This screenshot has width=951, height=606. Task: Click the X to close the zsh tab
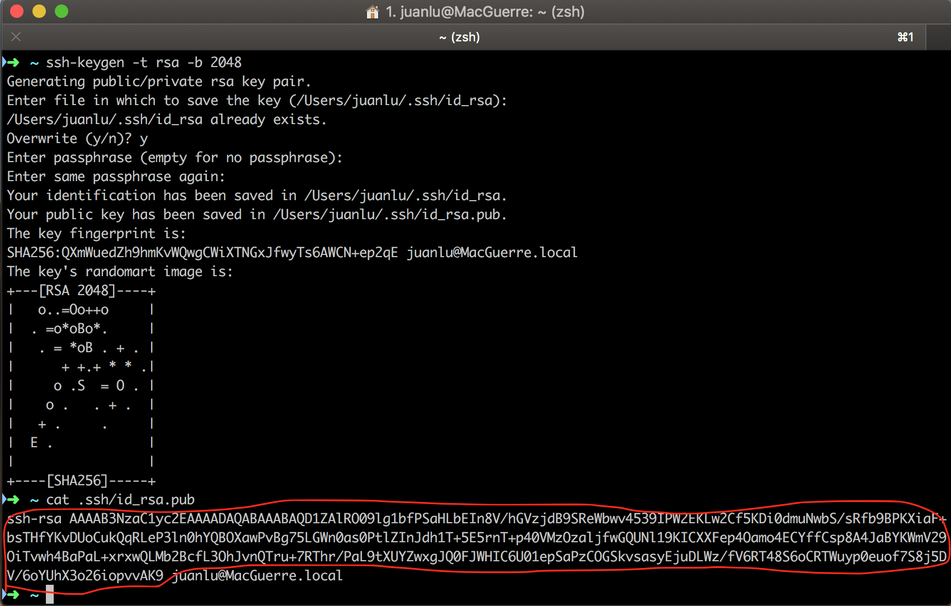(16, 37)
